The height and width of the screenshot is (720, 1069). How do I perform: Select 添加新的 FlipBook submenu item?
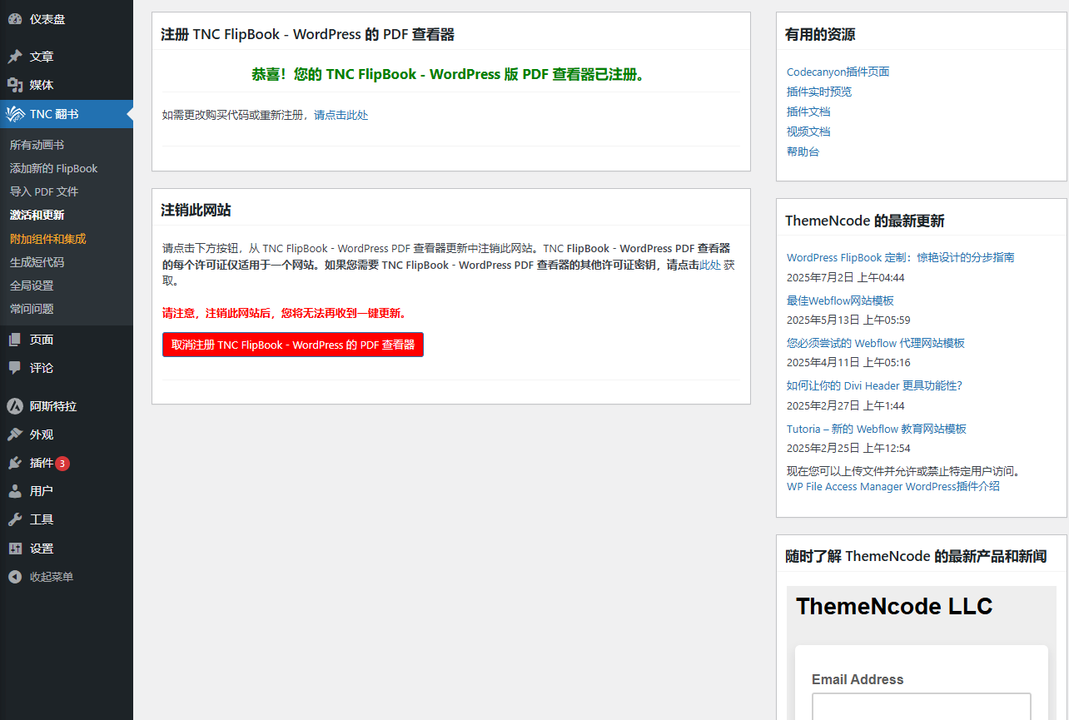point(53,168)
